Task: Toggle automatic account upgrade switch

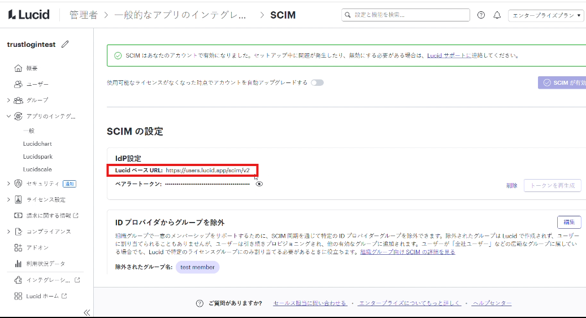Action: (x=317, y=82)
